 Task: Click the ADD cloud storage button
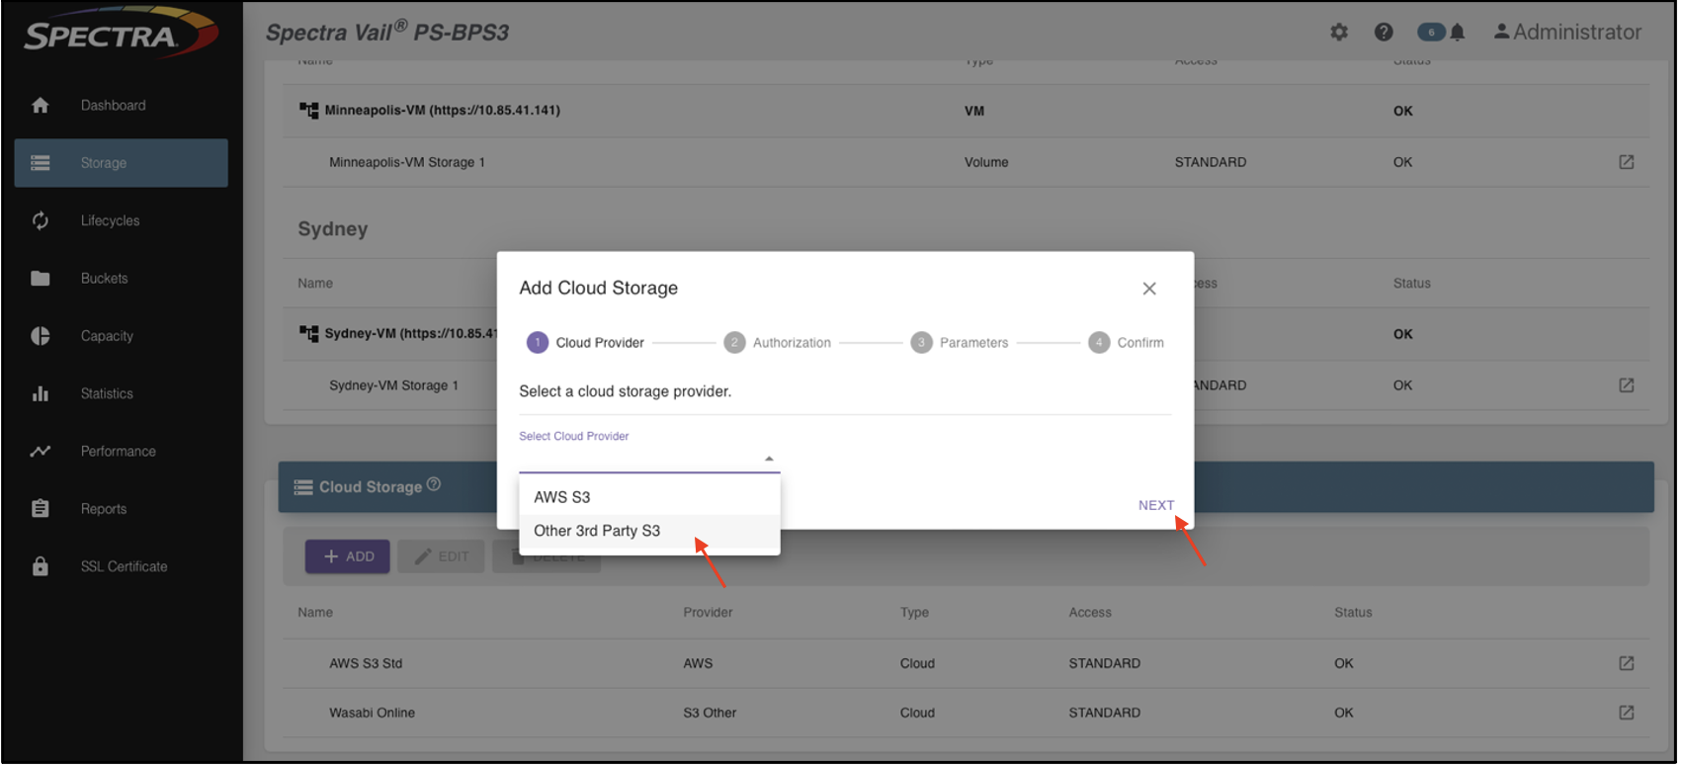tap(348, 557)
